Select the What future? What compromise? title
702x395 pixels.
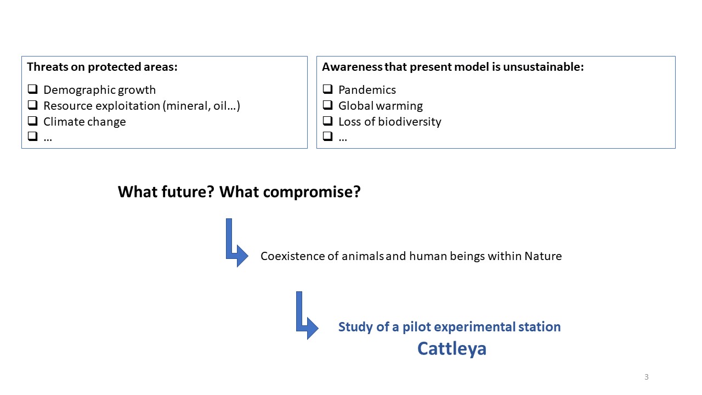click(x=239, y=192)
